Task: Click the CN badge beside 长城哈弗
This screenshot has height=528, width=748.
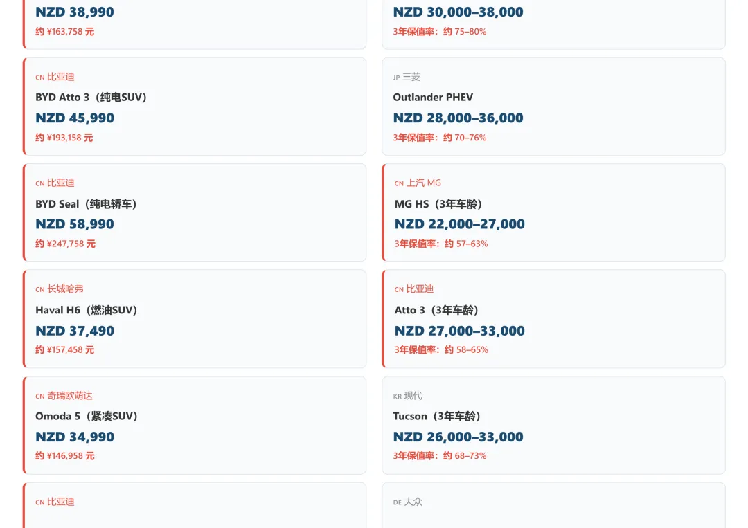Action: point(39,290)
